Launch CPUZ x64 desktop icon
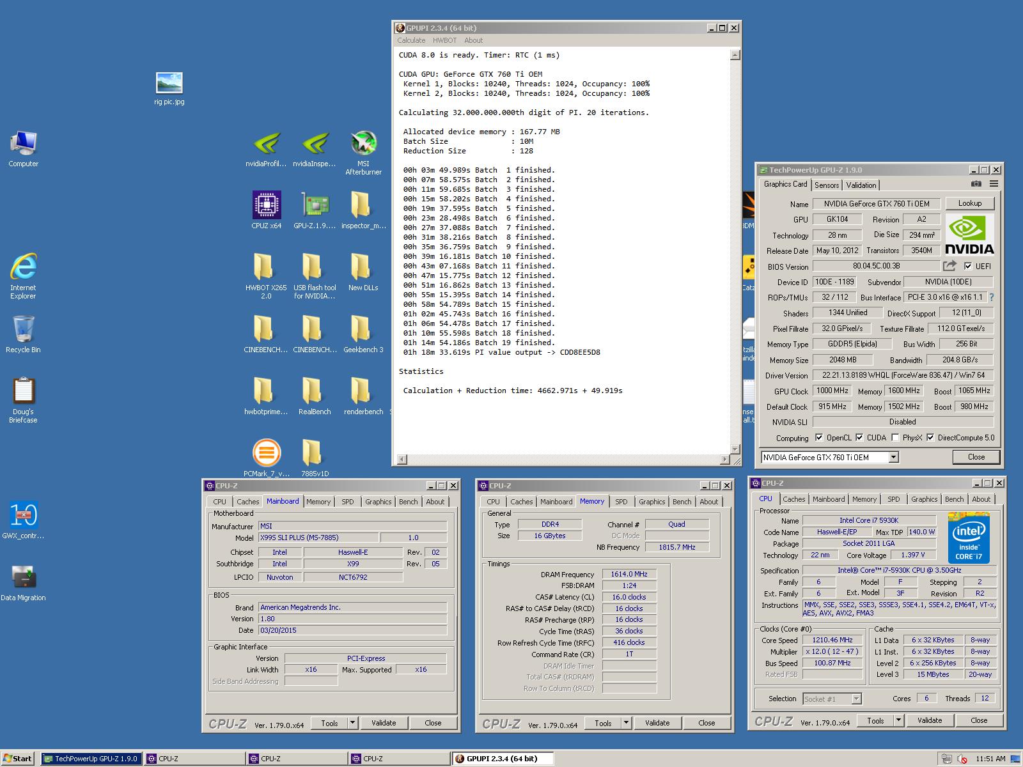 pyautogui.click(x=266, y=210)
